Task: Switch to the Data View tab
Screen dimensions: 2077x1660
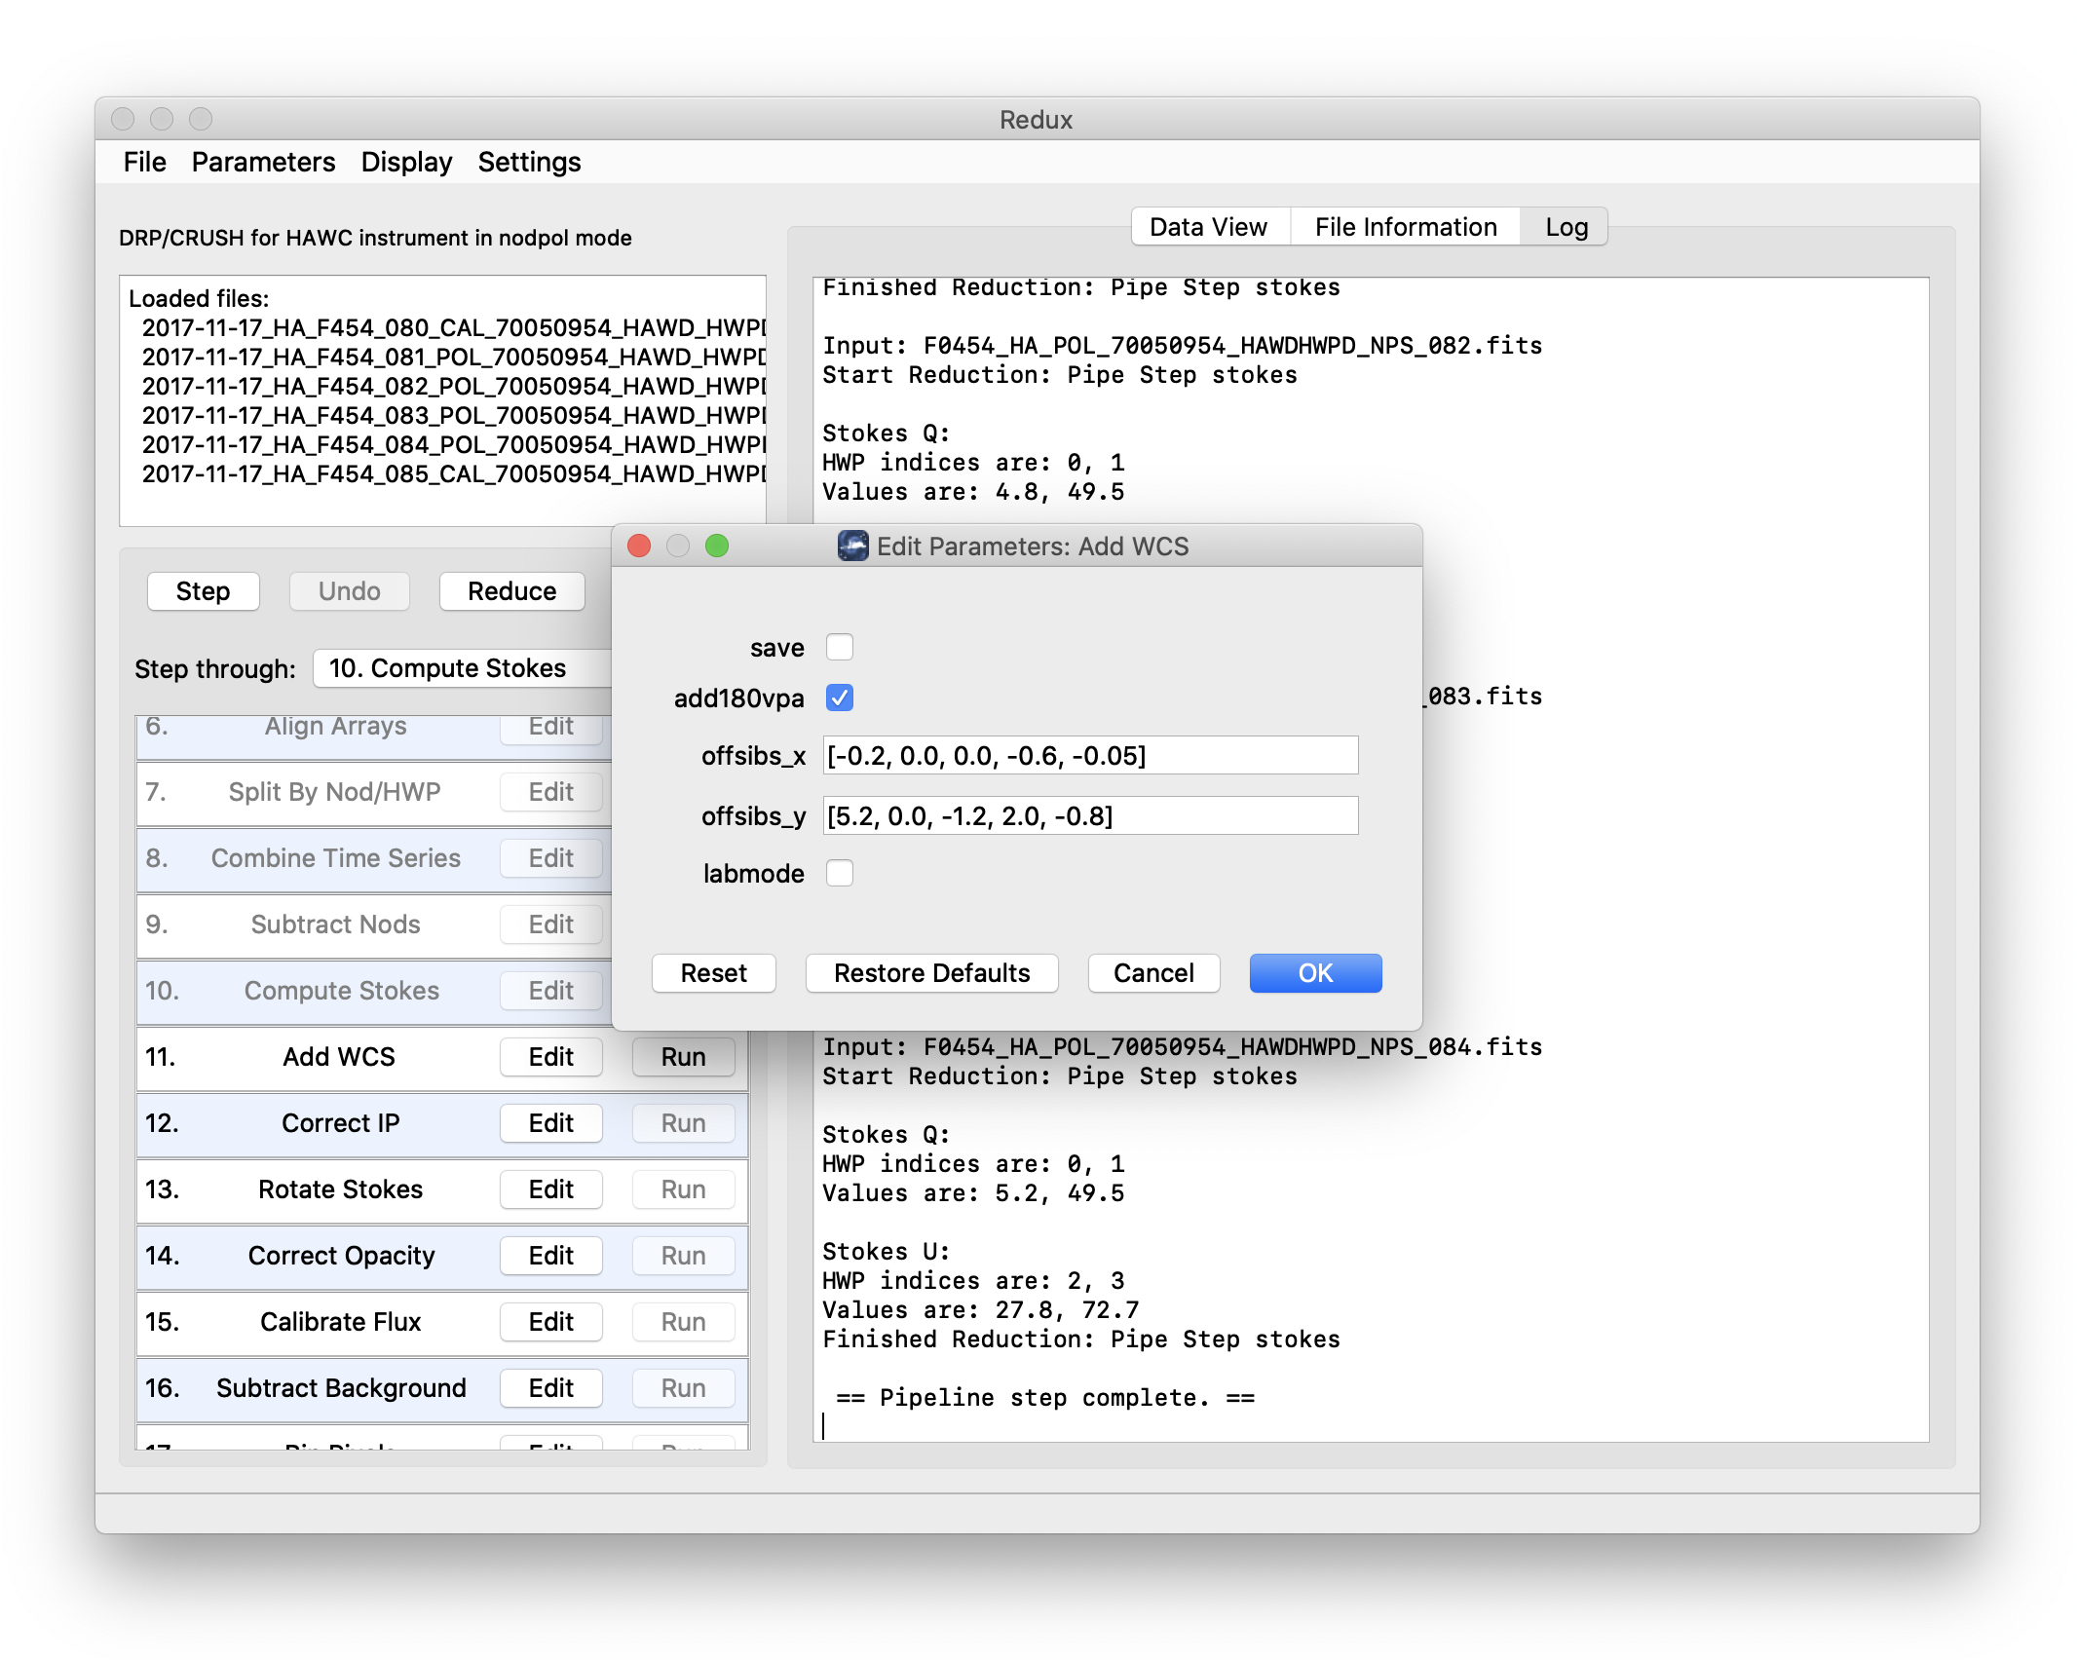Action: coord(1208,226)
